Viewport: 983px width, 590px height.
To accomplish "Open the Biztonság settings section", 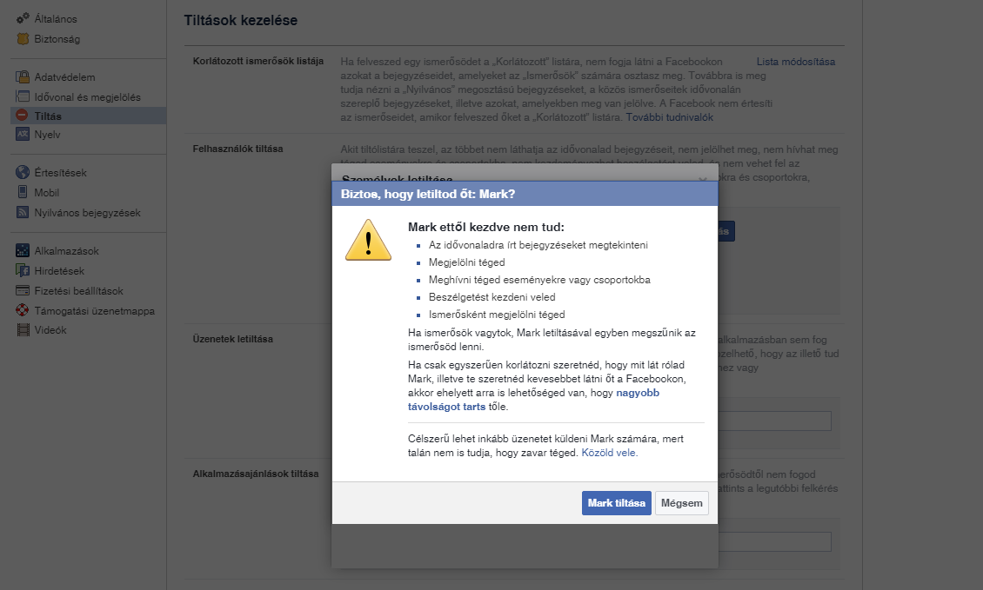I will coord(57,39).
